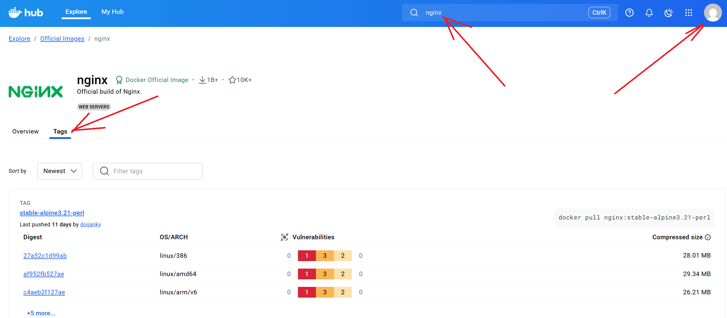Open the Sort by Newest dropdown

pos(60,171)
